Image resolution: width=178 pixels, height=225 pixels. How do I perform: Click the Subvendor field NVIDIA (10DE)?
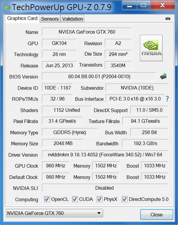tap(137, 88)
